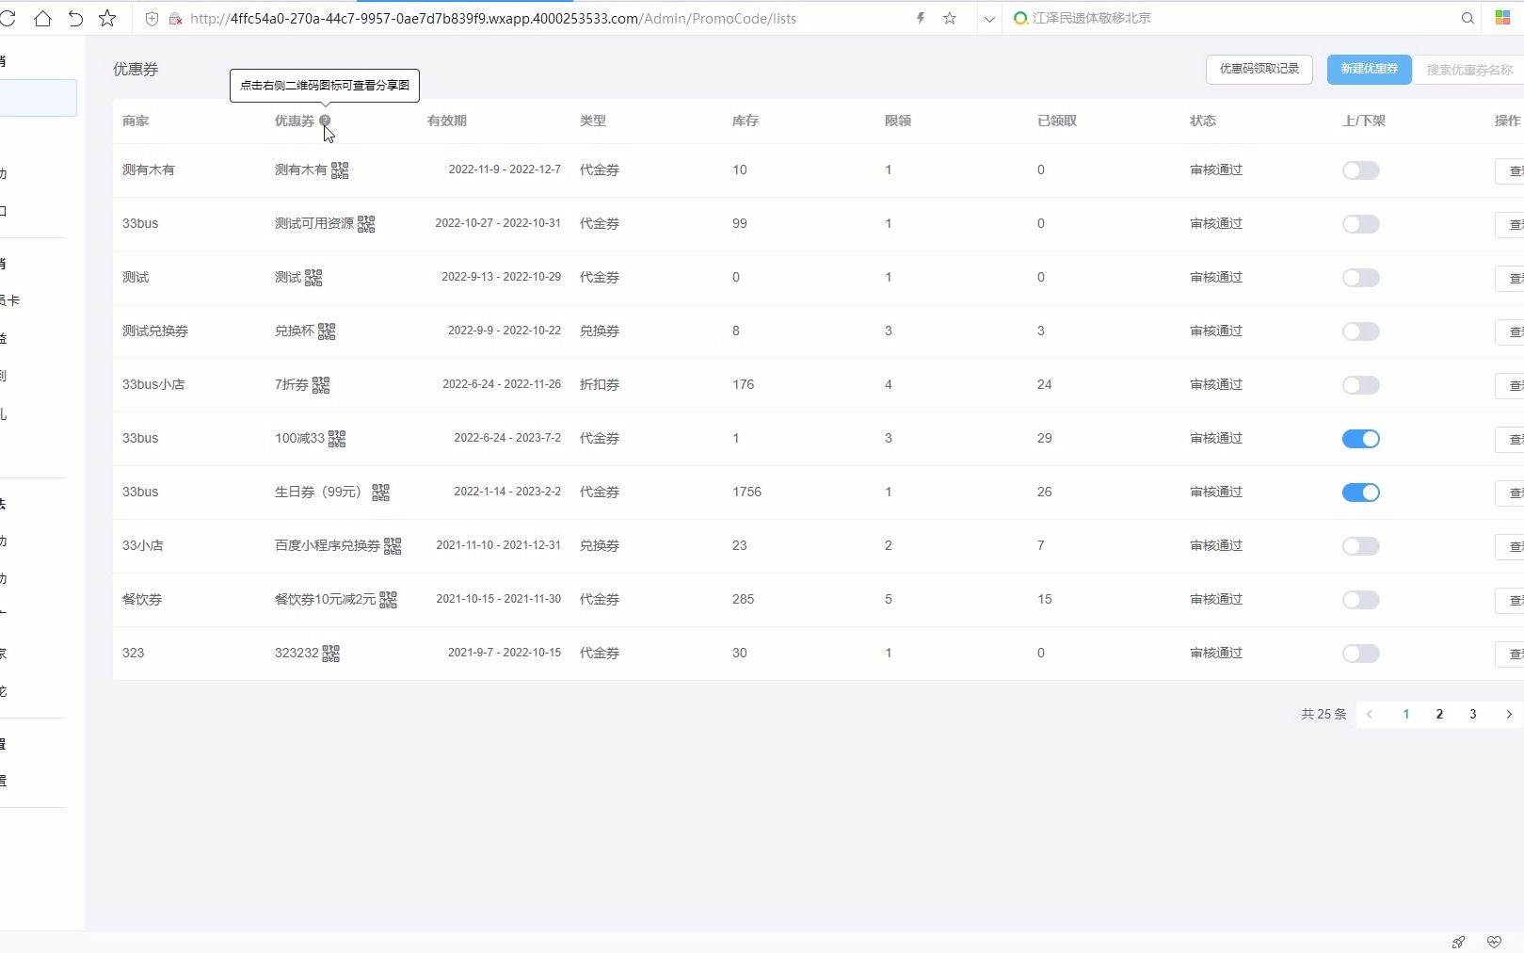Turn off shelf switch for 生日券（99元）
The height and width of the screenshot is (953, 1524).
[1360, 493]
